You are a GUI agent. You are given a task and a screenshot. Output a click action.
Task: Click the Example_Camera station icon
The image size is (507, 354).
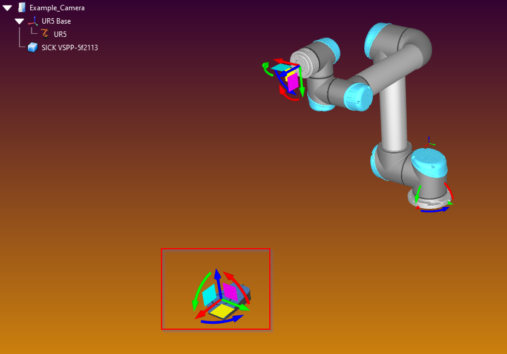(x=22, y=7)
